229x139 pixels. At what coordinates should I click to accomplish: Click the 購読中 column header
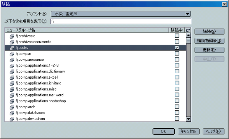click(x=177, y=30)
